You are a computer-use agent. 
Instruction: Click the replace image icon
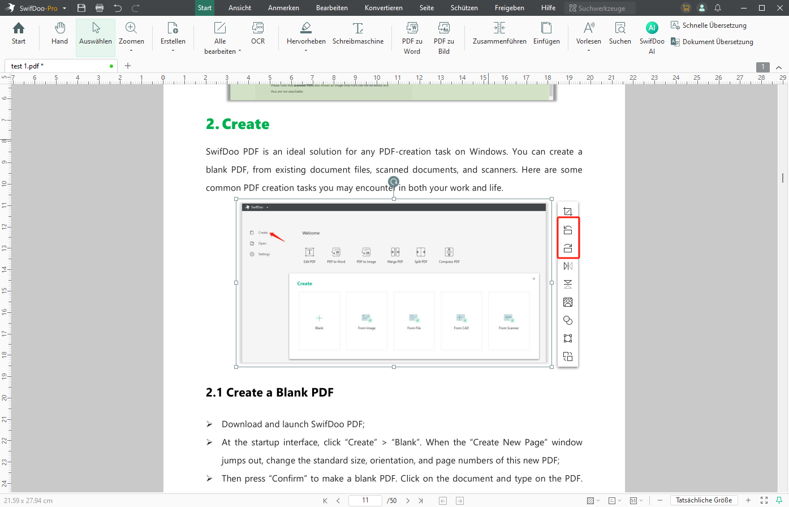568,302
